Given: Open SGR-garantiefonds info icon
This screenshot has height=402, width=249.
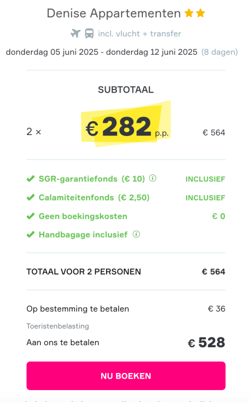Looking at the screenshot, I should (x=152, y=178).
